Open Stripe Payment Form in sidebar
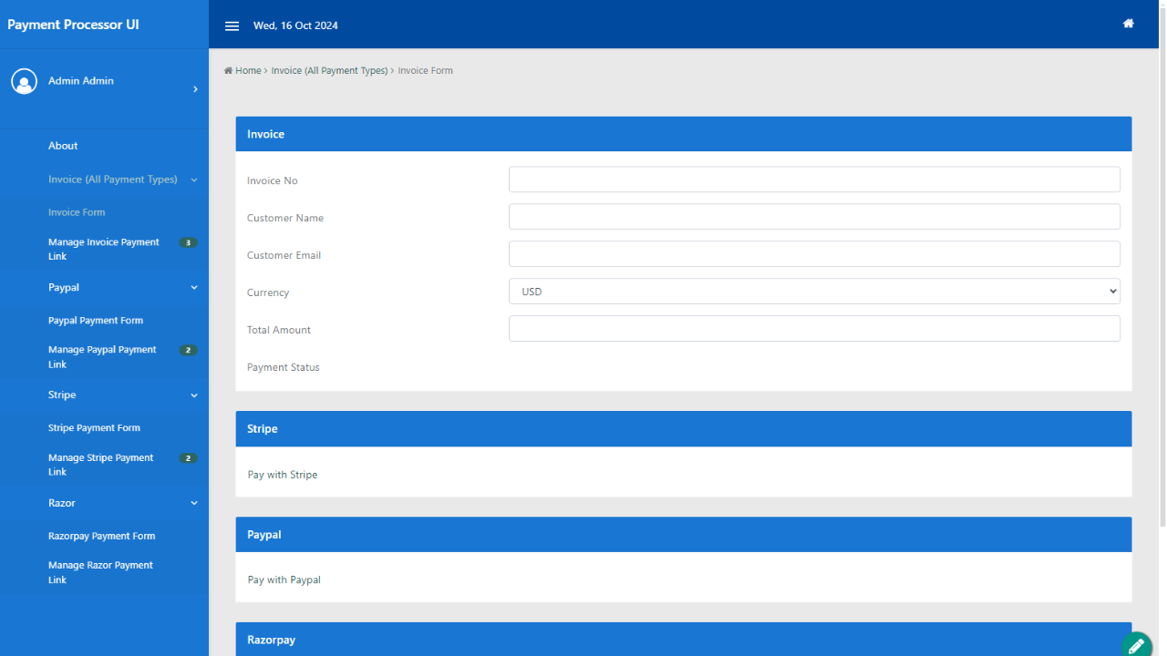The image size is (1167, 656). tap(94, 427)
